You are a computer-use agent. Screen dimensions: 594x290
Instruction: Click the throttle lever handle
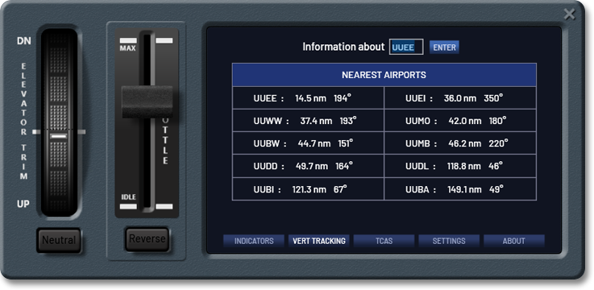coord(147,101)
